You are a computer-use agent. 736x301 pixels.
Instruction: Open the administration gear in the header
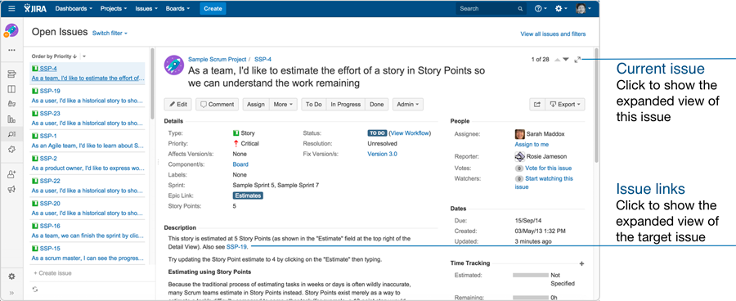point(560,8)
